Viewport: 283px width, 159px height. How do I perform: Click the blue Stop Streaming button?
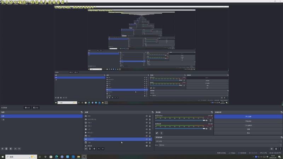point(248,117)
